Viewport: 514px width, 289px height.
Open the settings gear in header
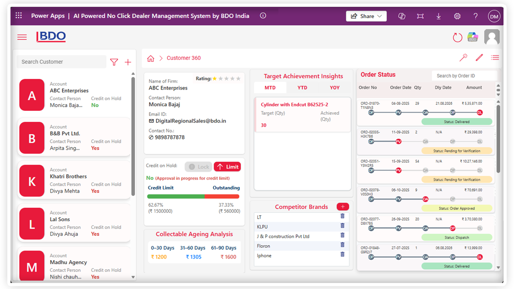click(x=457, y=16)
